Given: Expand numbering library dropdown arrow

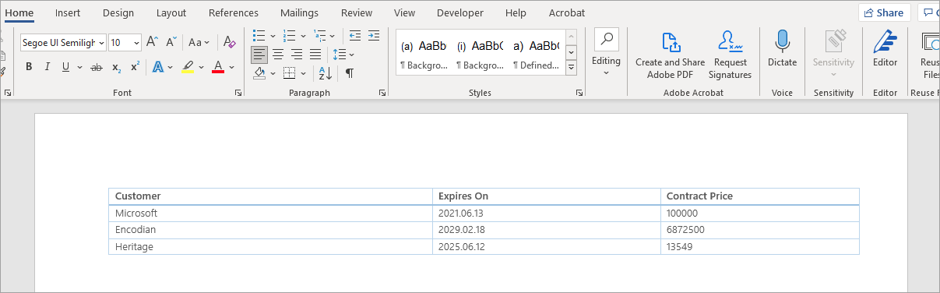Looking at the screenshot, I should [302, 35].
